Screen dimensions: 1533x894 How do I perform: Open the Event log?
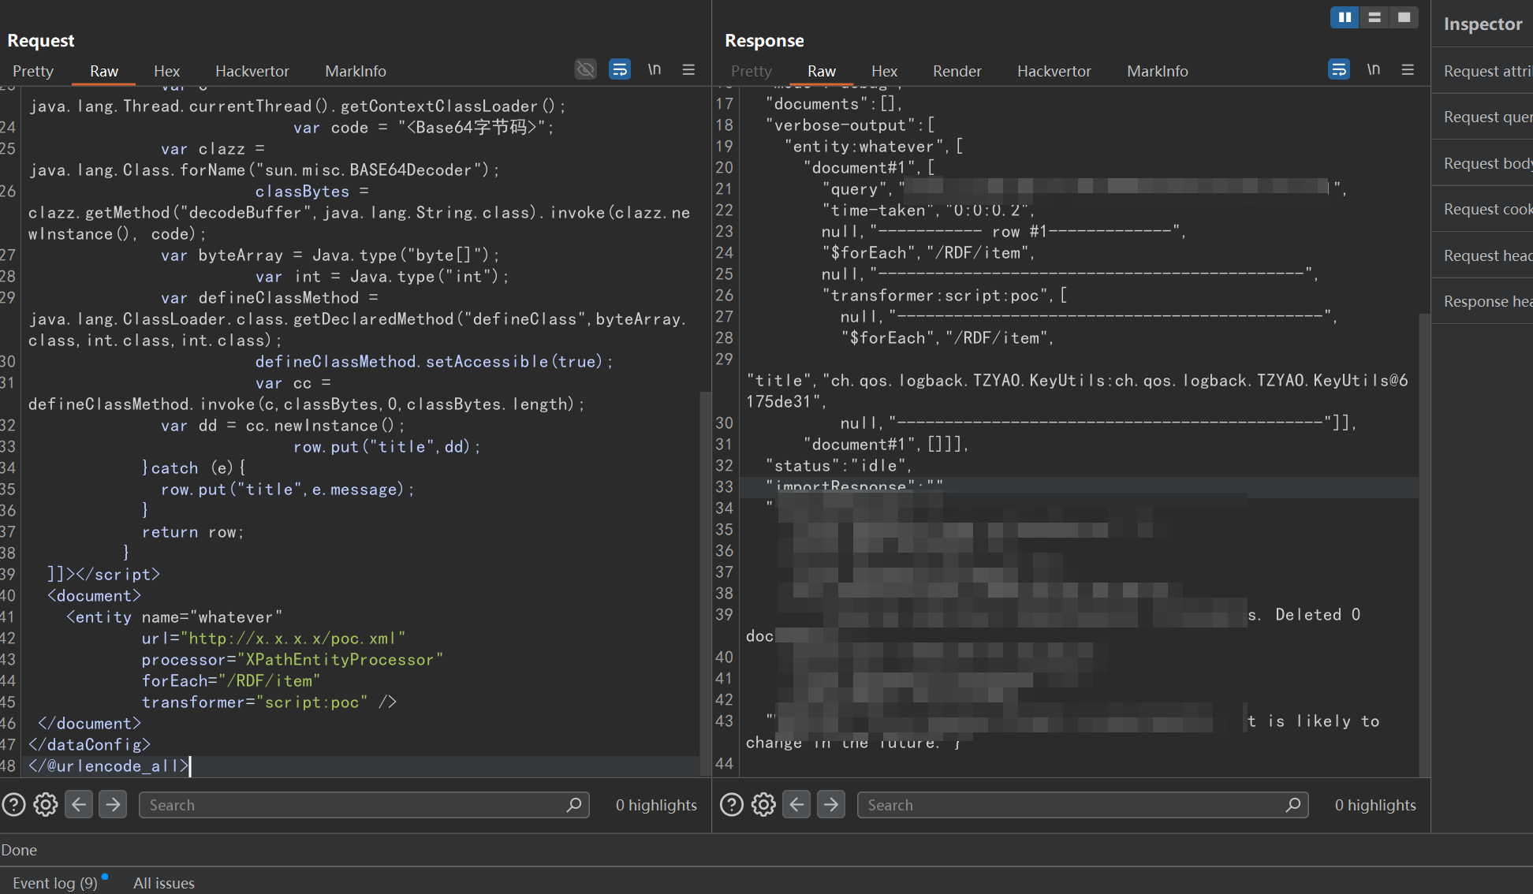pyautogui.click(x=54, y=882)
